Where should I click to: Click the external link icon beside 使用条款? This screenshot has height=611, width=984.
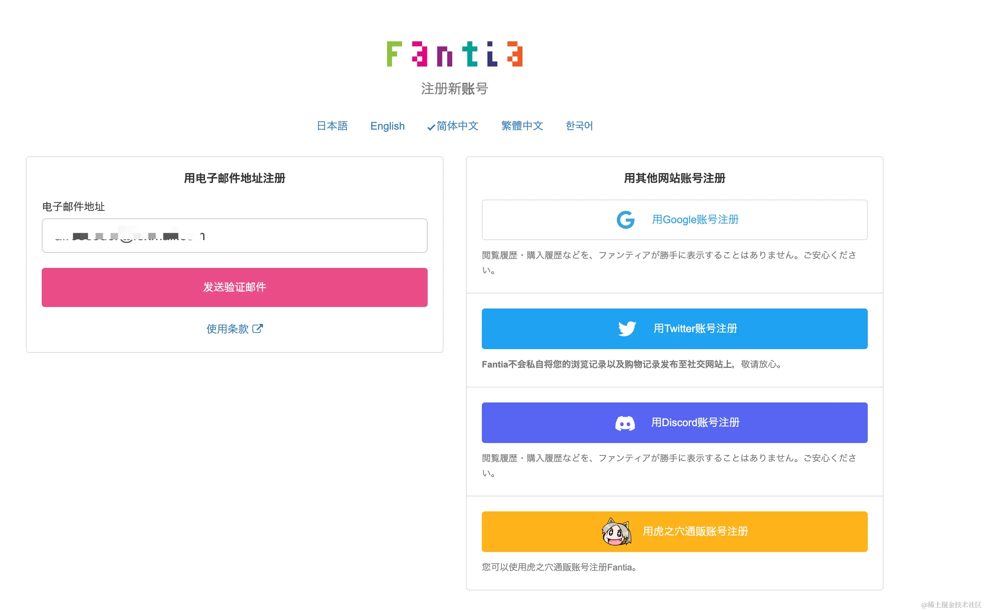(258, 328)
